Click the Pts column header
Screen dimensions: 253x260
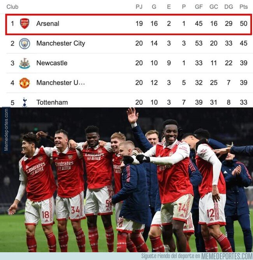tap(244, 7)
